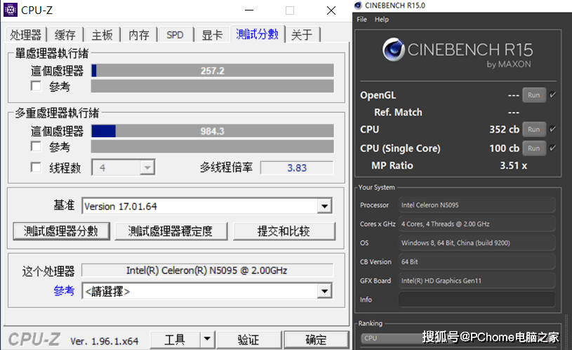Run the OpenGL test in Cinebench

[533, 95]
